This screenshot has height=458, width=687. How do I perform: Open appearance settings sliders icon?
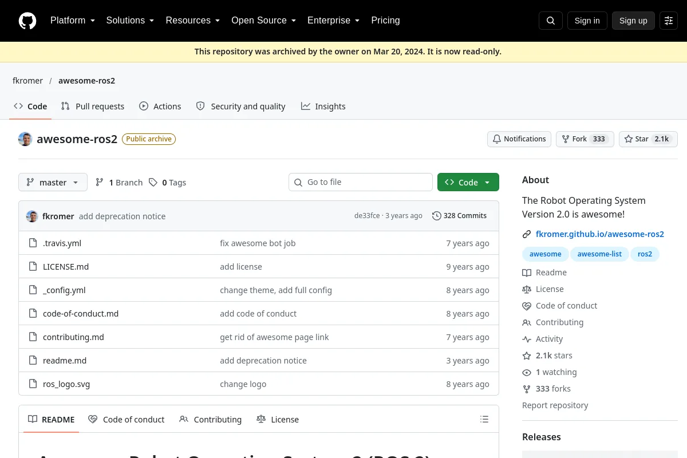pyautogui.click(x=669, y=21)
